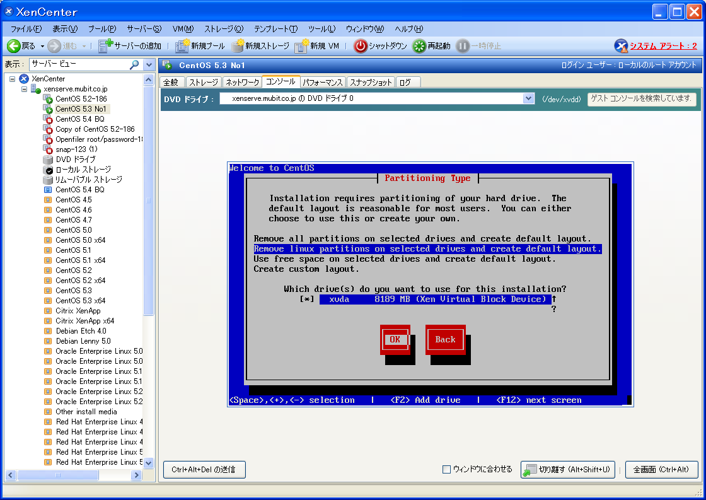Select Debian Lenny 5.0 template

click(83, 341)
